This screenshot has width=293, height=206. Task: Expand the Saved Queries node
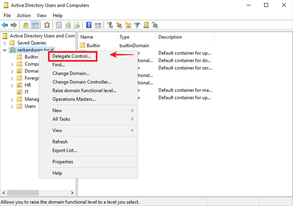click(5, 43)
